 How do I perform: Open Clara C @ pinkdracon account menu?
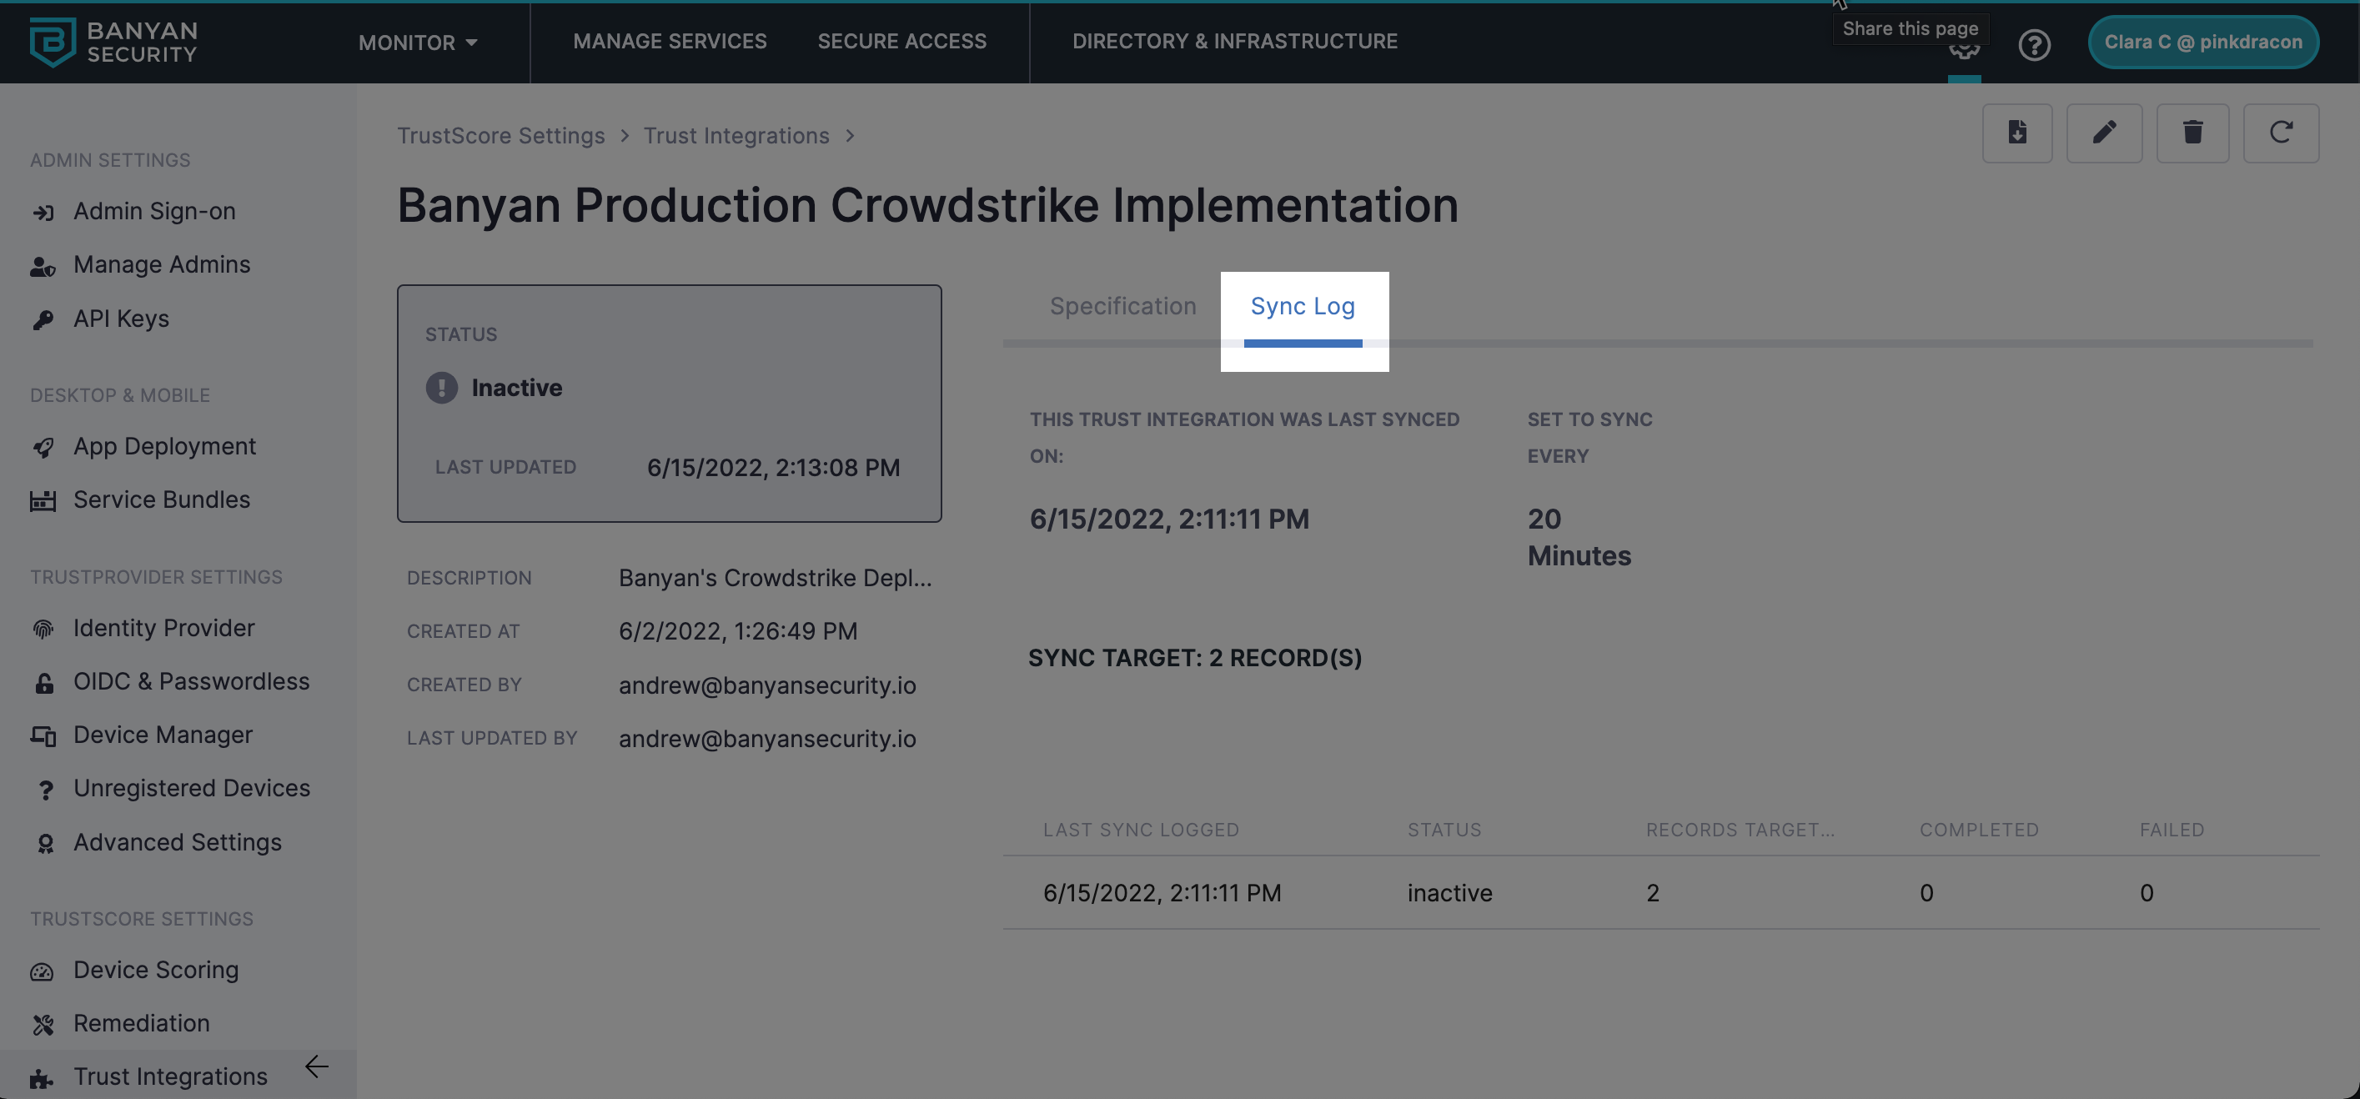(2202, 43)
